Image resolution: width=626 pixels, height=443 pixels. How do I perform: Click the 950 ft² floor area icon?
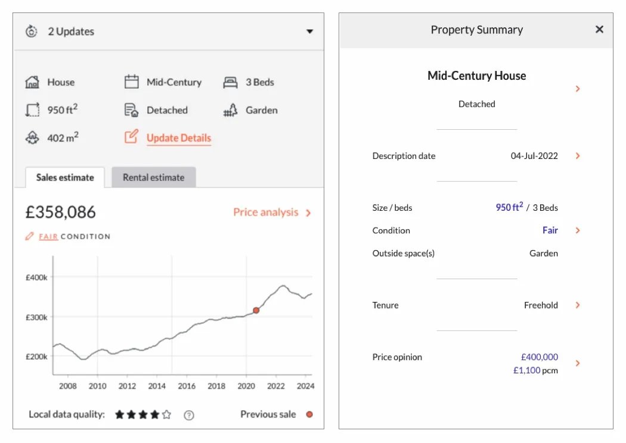pyautogui.click(x=32, y=110)
